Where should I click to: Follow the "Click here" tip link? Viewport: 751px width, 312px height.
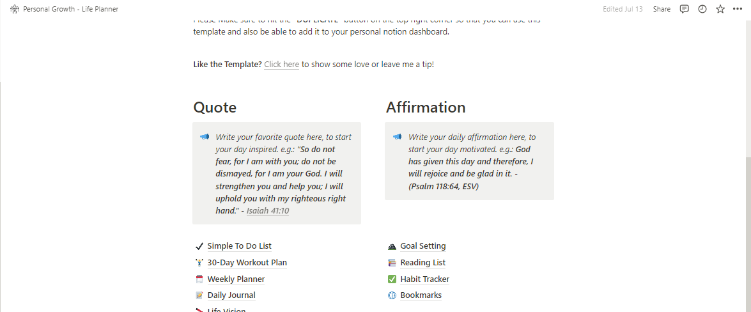(282, 64)
